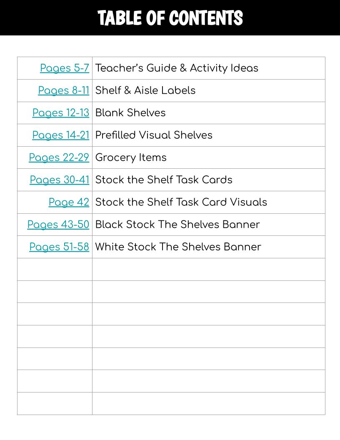
Task: Click the Blank Shelves entry text
Action: [x=130, y=113]
